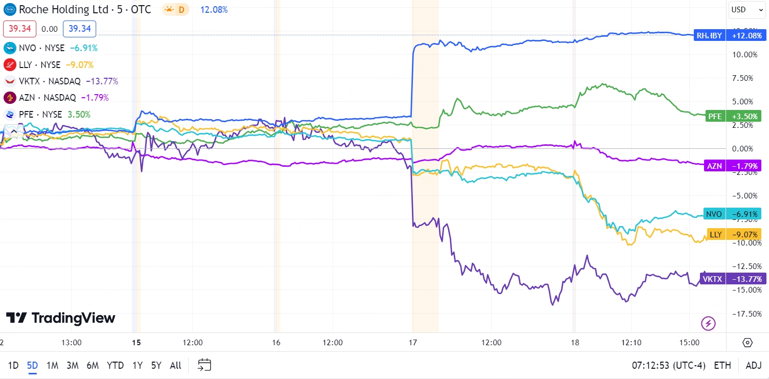Click the Roche Holding logo icon
Image resolution: width=769 pixels, height=379 pixels.
pyautogui.click(x=10, y=10)
